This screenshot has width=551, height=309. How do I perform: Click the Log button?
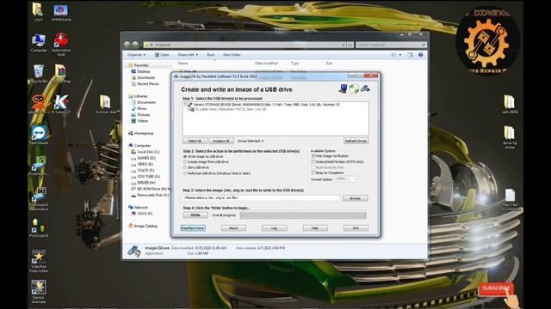coord(275,228)
